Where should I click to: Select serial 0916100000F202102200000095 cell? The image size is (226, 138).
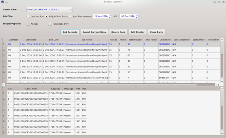tap(31, 110)
